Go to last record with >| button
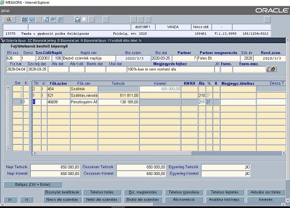Image resolution: width=290 pixels, height=208 pixels. (27, 199)
